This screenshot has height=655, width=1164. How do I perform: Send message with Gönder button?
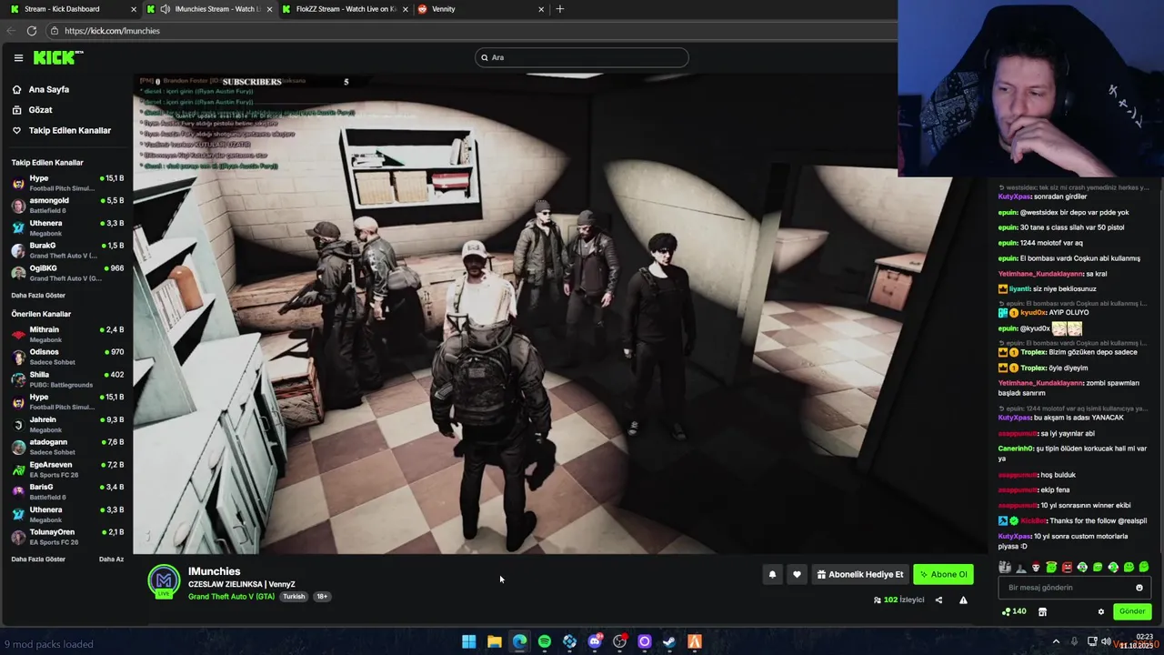[x=1132, y=611]
